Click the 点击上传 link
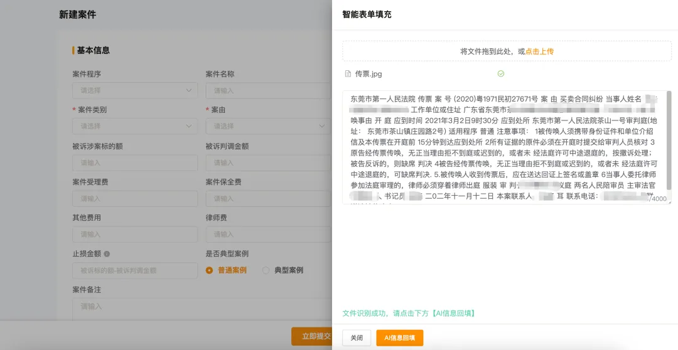The image size is (678, 350). click(x=539, y=51)
